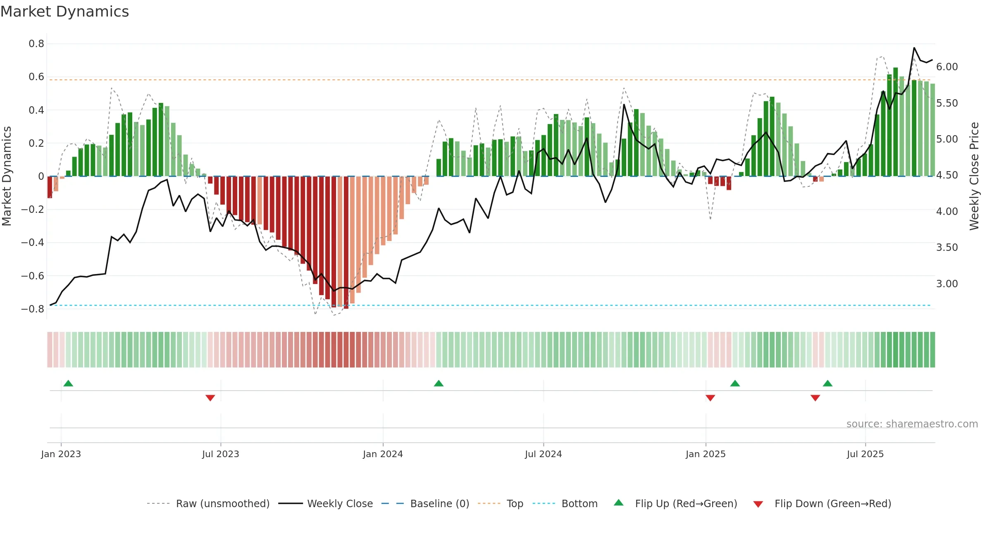Toggle the Baseline (0) legend entry
Image resolution: width=992 pixels, height=558 pixels.
coord(425,503)
